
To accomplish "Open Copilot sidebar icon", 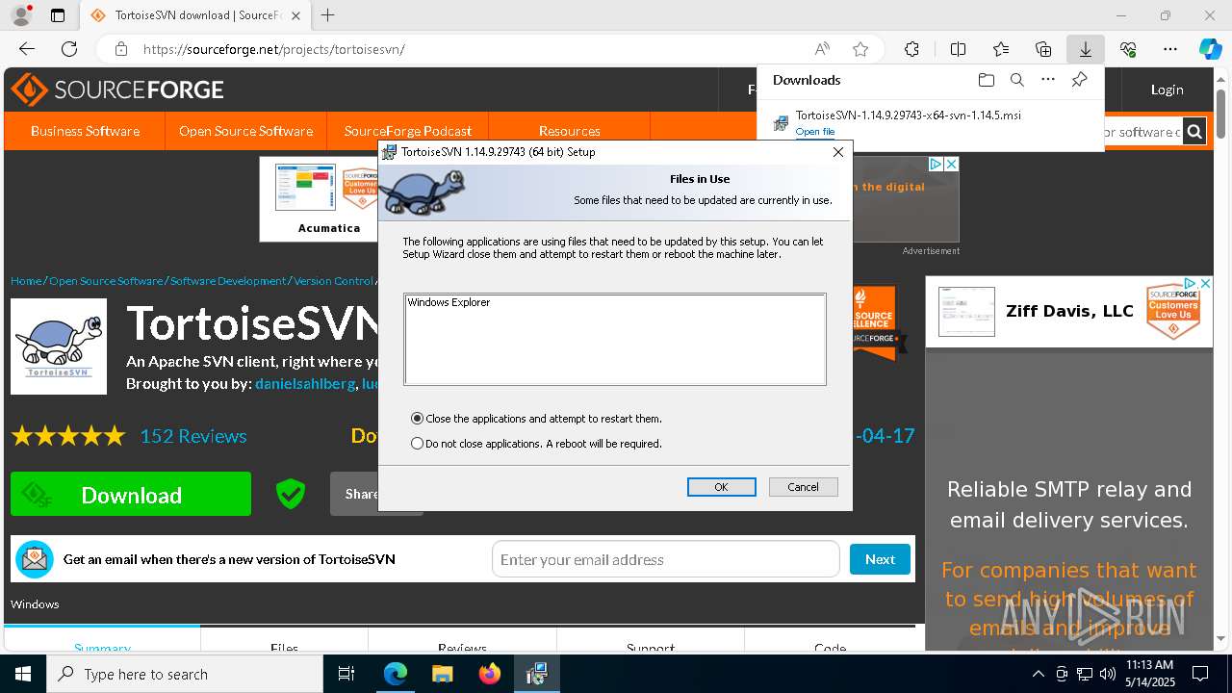I will [1210, 49].
